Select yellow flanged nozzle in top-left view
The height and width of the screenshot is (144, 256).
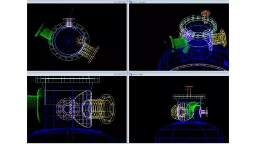(x=92, y=54)
